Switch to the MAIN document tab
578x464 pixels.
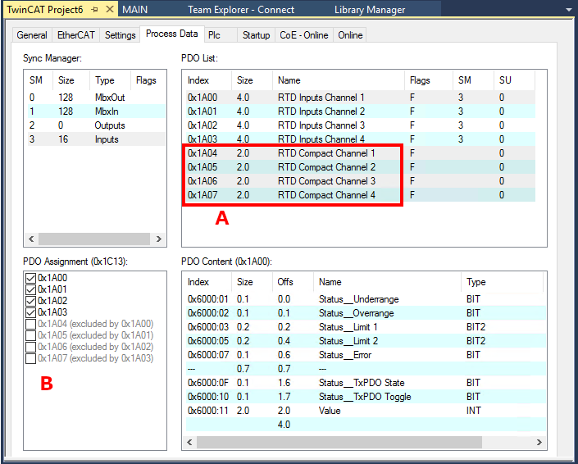point(135,10)
